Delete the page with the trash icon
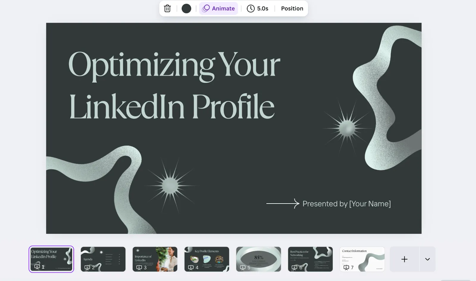 (167, 9)
